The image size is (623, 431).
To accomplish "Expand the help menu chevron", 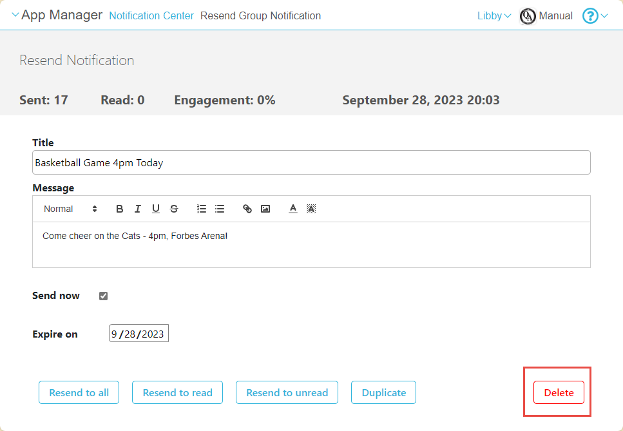I will pyautogui.click(x=604, y=15).
